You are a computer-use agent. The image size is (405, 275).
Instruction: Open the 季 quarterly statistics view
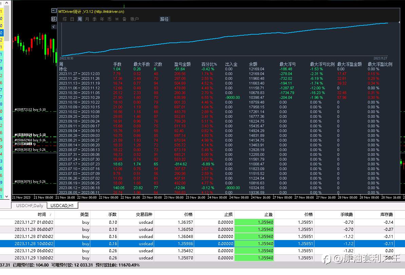(x=94, y=19)
